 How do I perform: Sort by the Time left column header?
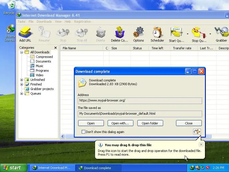point(159,48)
